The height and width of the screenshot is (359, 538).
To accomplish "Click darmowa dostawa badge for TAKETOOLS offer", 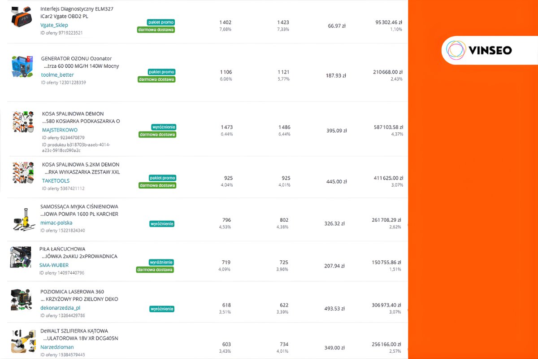I will click(157, 185).
